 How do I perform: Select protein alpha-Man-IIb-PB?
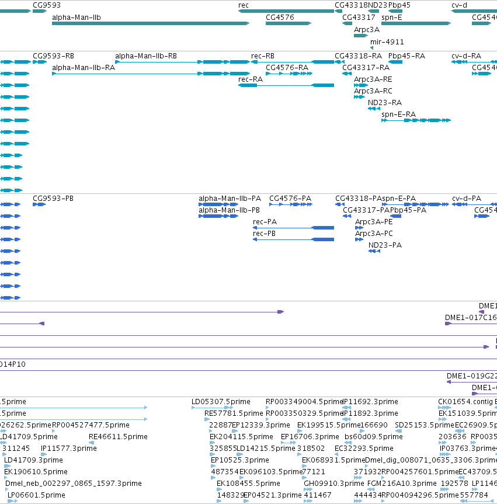(218, 216)
